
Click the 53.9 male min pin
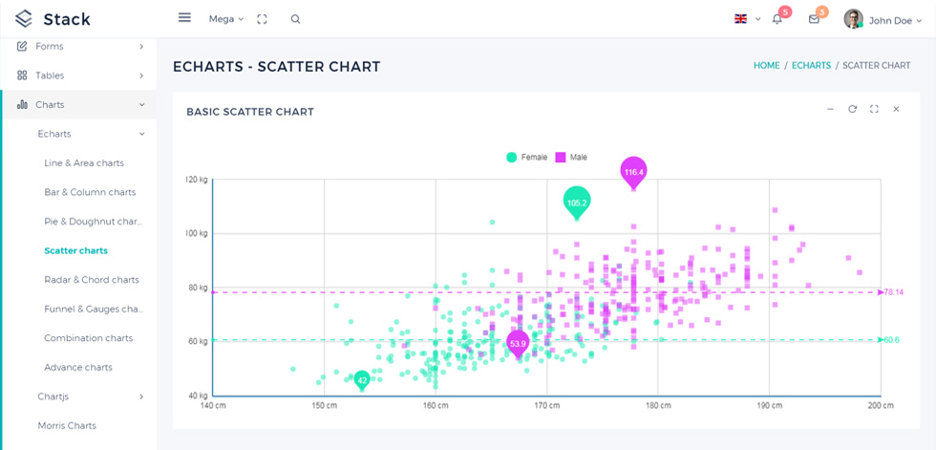[518, 344]
